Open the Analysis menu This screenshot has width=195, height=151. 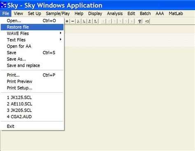click(x=115, y=14)
